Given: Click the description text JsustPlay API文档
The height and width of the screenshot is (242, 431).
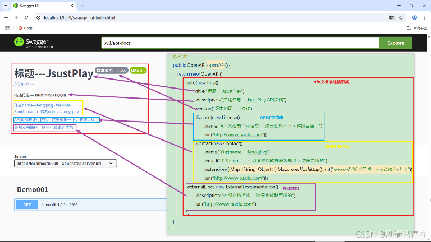Looking at the screenshot, I should point(40,95).
